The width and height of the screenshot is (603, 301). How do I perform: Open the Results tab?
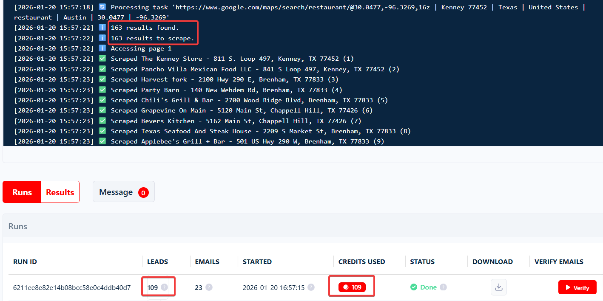60,192
